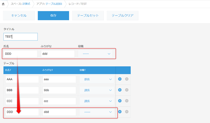
Task: Open the 役職 dropdown above the table
Action: tap(95, 54)
